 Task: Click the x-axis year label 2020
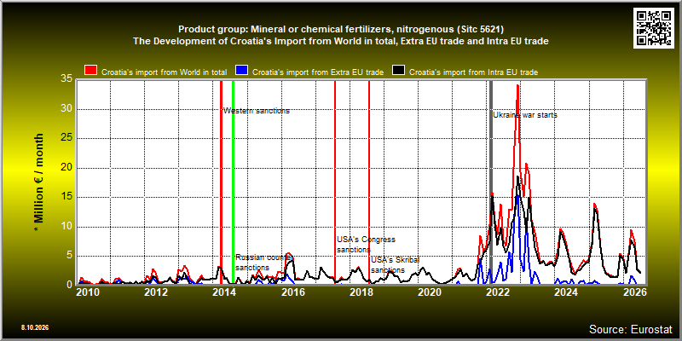(429, 292)
